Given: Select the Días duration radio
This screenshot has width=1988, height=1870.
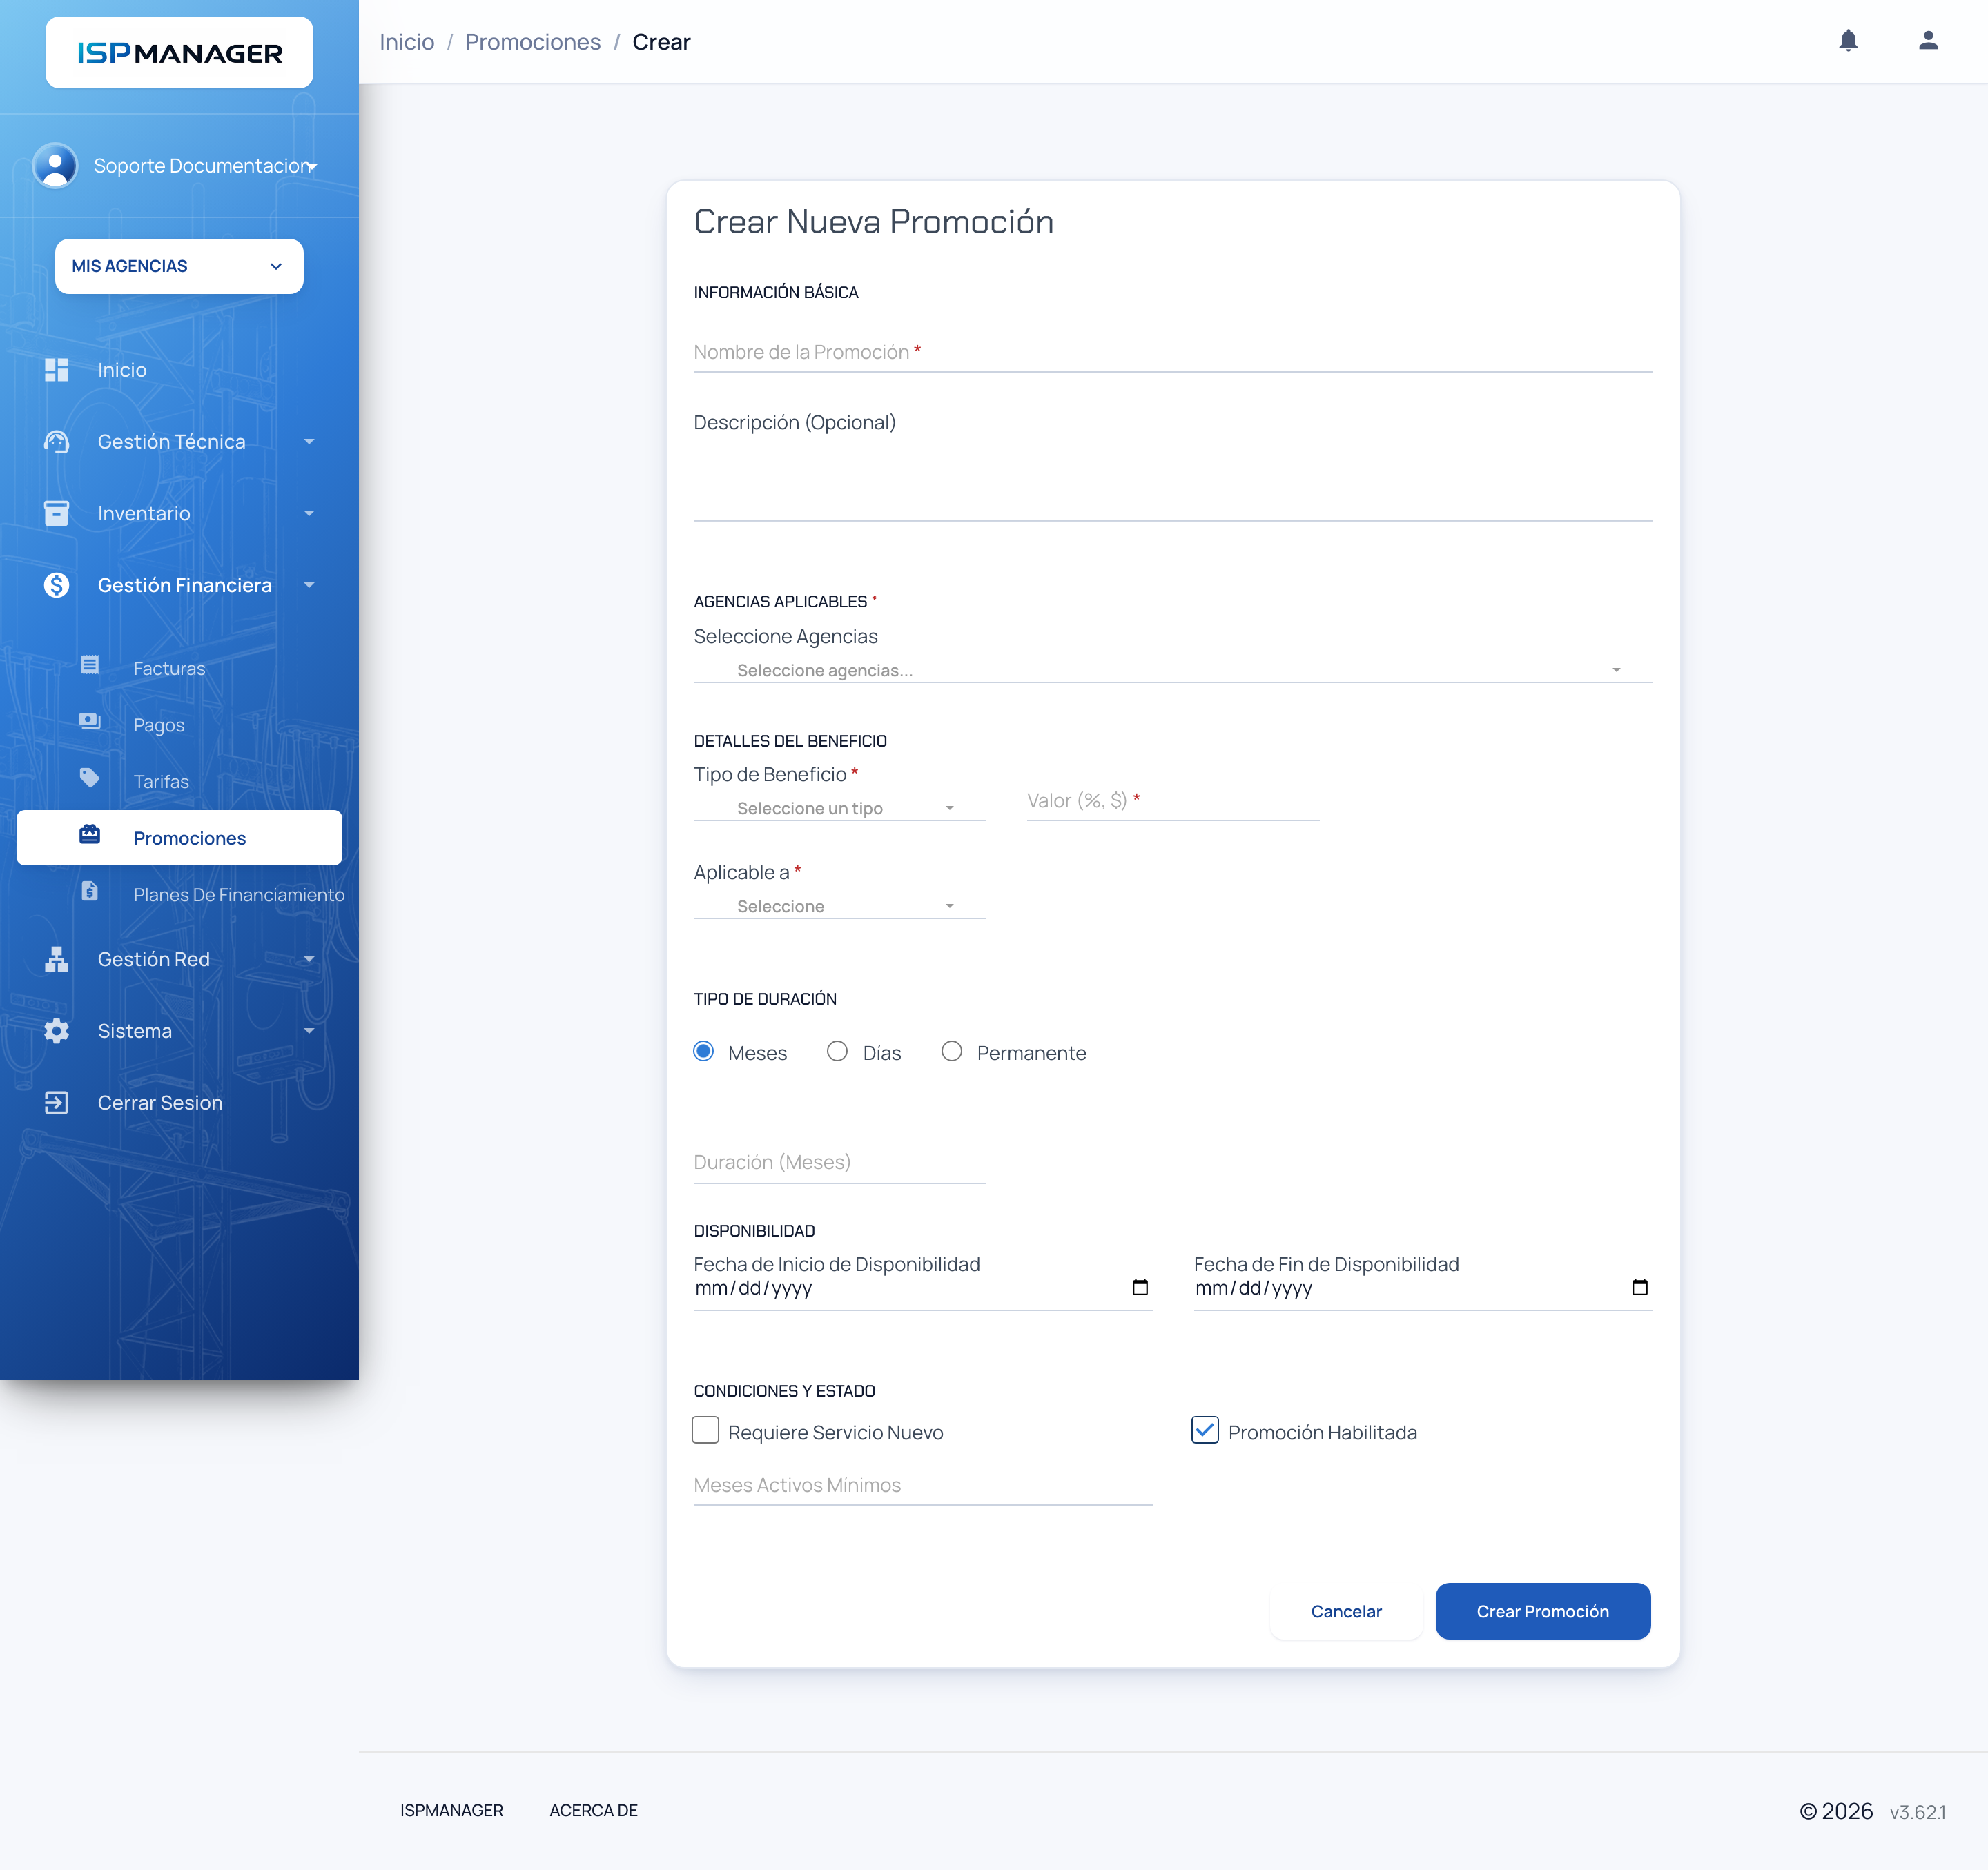Looking at the screenshot, I should 837,1052.
